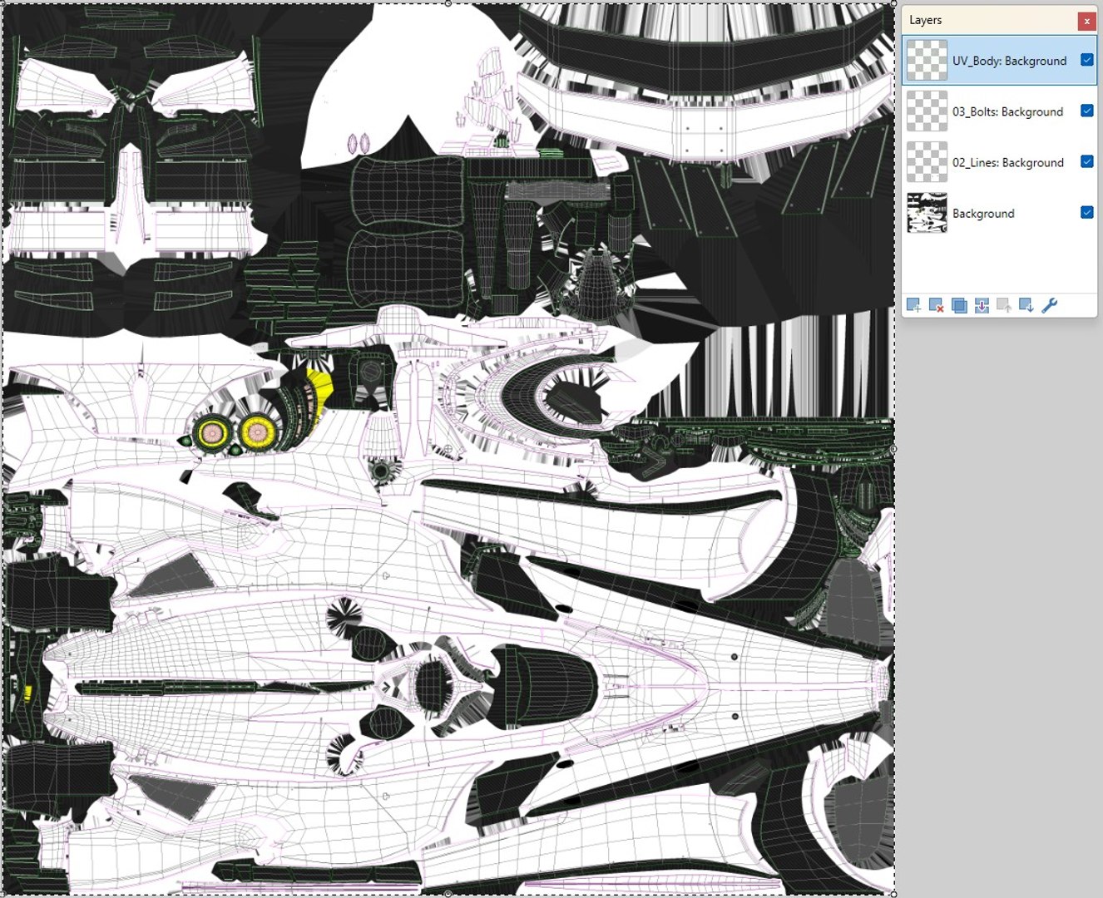
Task: Select the 03_Bolts: Background layer name
Action: coord(1007,111)
